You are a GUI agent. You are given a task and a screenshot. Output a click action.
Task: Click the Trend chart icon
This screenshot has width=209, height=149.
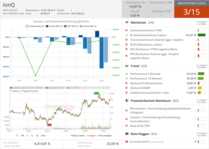click(127, 66)
